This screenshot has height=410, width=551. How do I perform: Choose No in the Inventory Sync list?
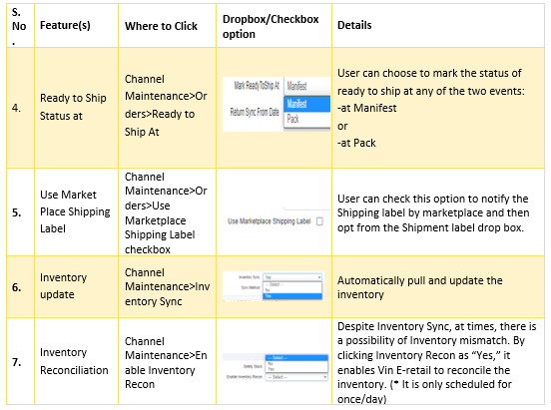tap(292, 290)
